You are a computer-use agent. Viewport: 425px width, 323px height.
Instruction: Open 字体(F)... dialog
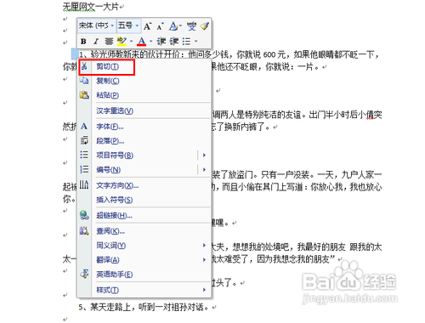(144, 127)
